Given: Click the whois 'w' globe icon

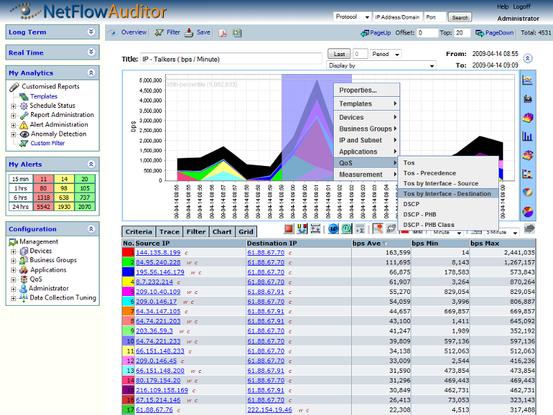Looking at the screenshot, I should pyautogui.click(x=333, y=229).
